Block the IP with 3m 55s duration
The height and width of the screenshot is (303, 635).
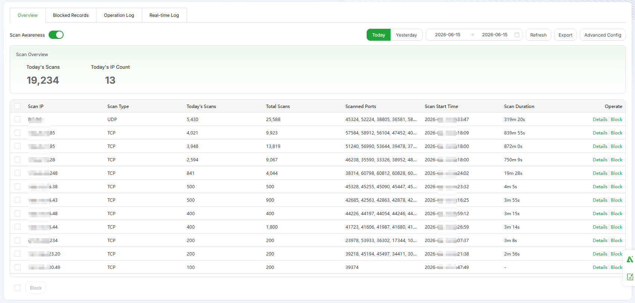point(616,200)
